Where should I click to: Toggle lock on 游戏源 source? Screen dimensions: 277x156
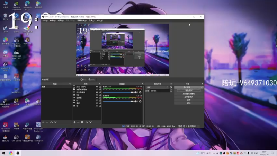(x=100, y=98)
